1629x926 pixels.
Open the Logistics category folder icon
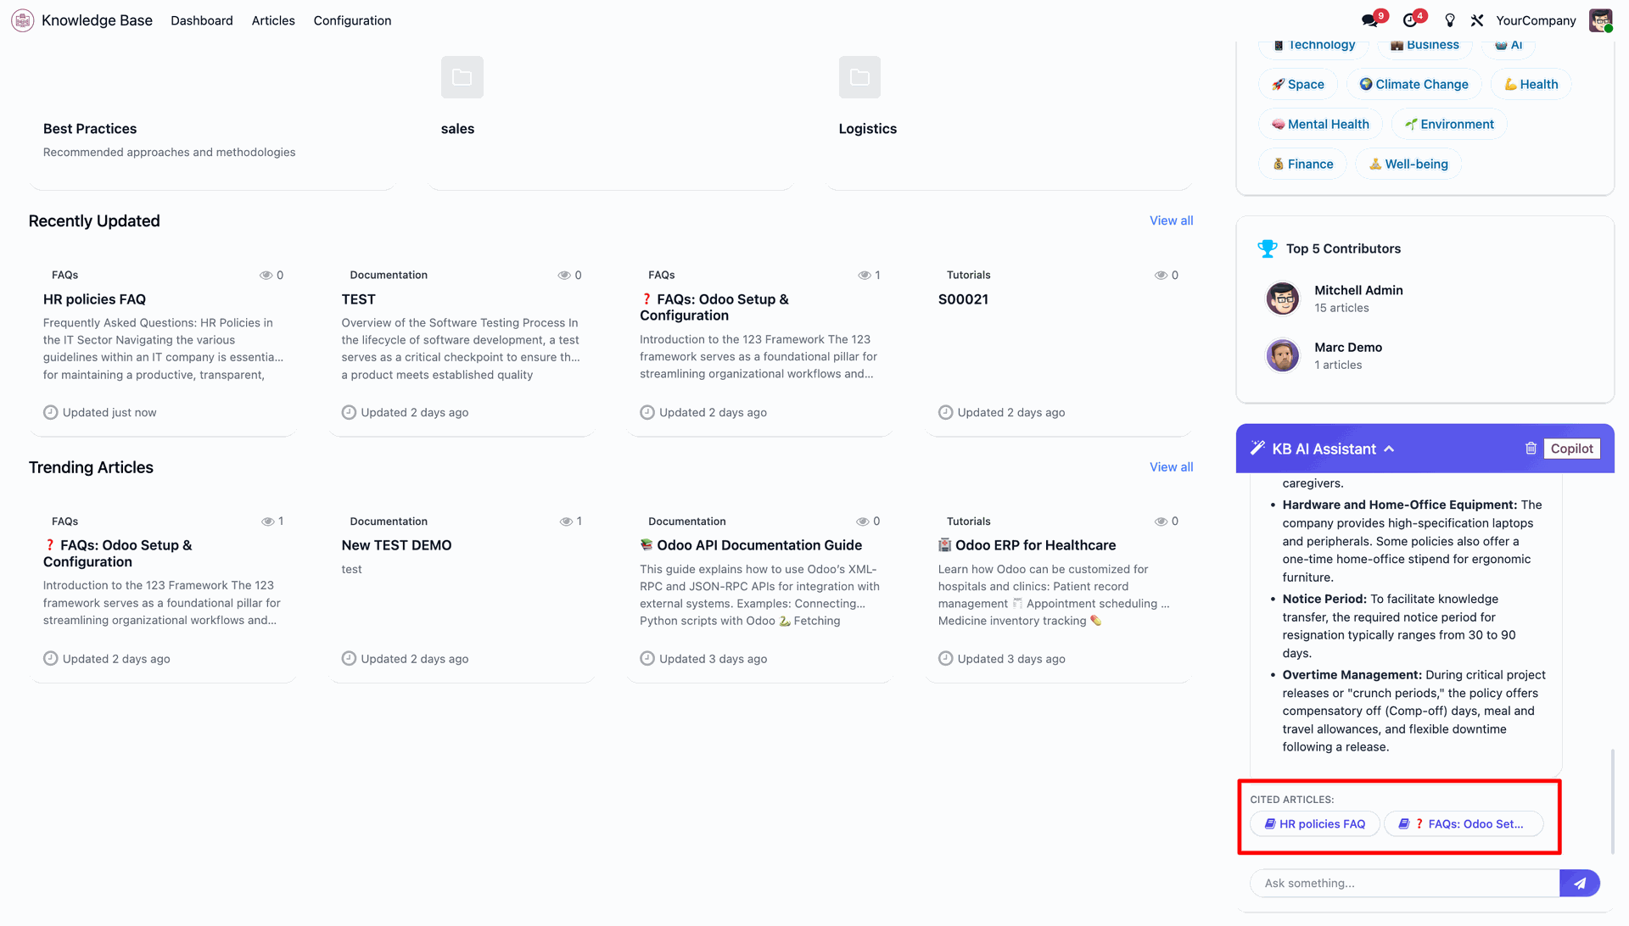click(859, 77)
